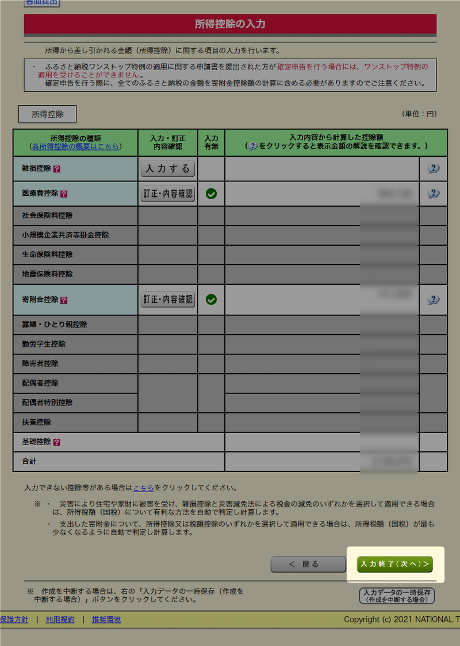Click the 寄附金控除 red help icon
This screenshot has height=646, width=460.
click(x=63, y=300)
